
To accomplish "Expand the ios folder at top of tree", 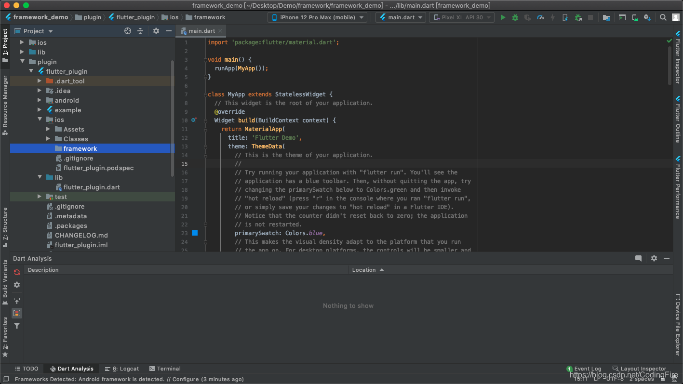I will 22,42.
